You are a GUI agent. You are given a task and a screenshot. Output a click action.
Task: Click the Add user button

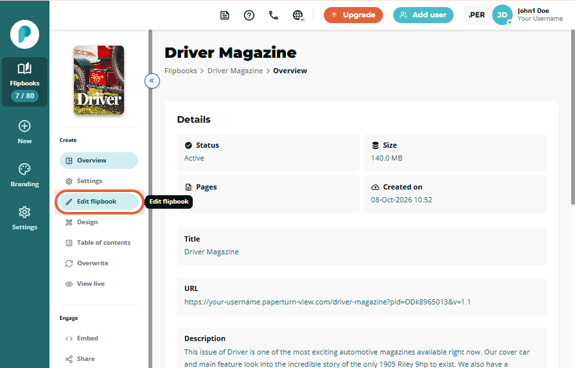click(x=423, y=15)
